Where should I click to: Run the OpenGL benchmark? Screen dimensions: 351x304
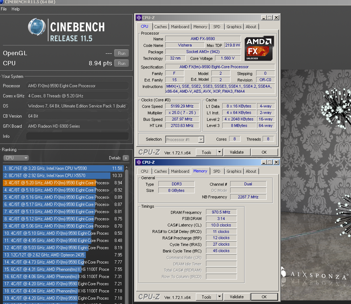122,53
